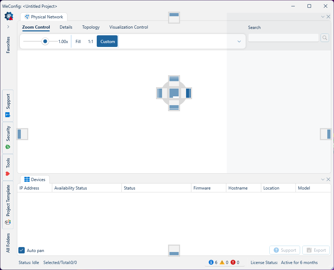Click the dock-below indicator in center compass
This screenshot has height=270, width=334.
174,105
